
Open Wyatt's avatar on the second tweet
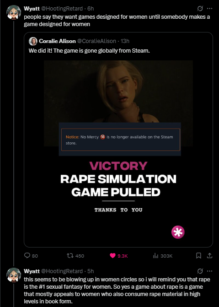click(x=14, y=275)
